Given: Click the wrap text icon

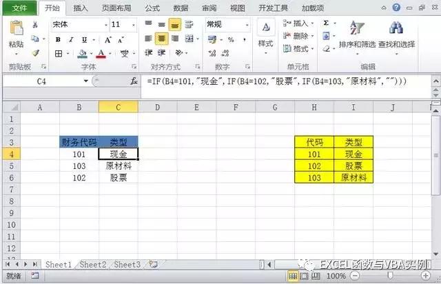Looking at the screenshot, I should (x=189, y=25).
